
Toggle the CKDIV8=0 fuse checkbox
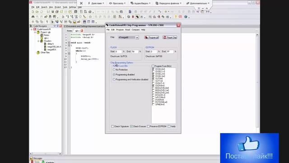153,86
